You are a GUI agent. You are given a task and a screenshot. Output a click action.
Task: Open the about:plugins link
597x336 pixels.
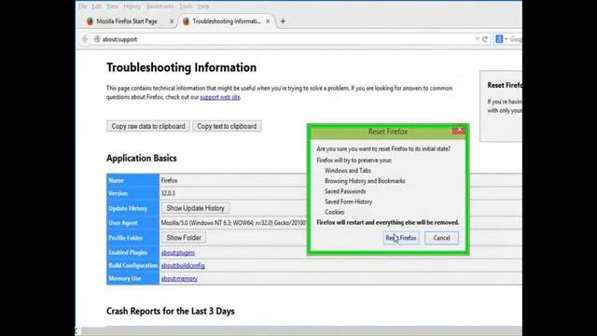[178, 253]
